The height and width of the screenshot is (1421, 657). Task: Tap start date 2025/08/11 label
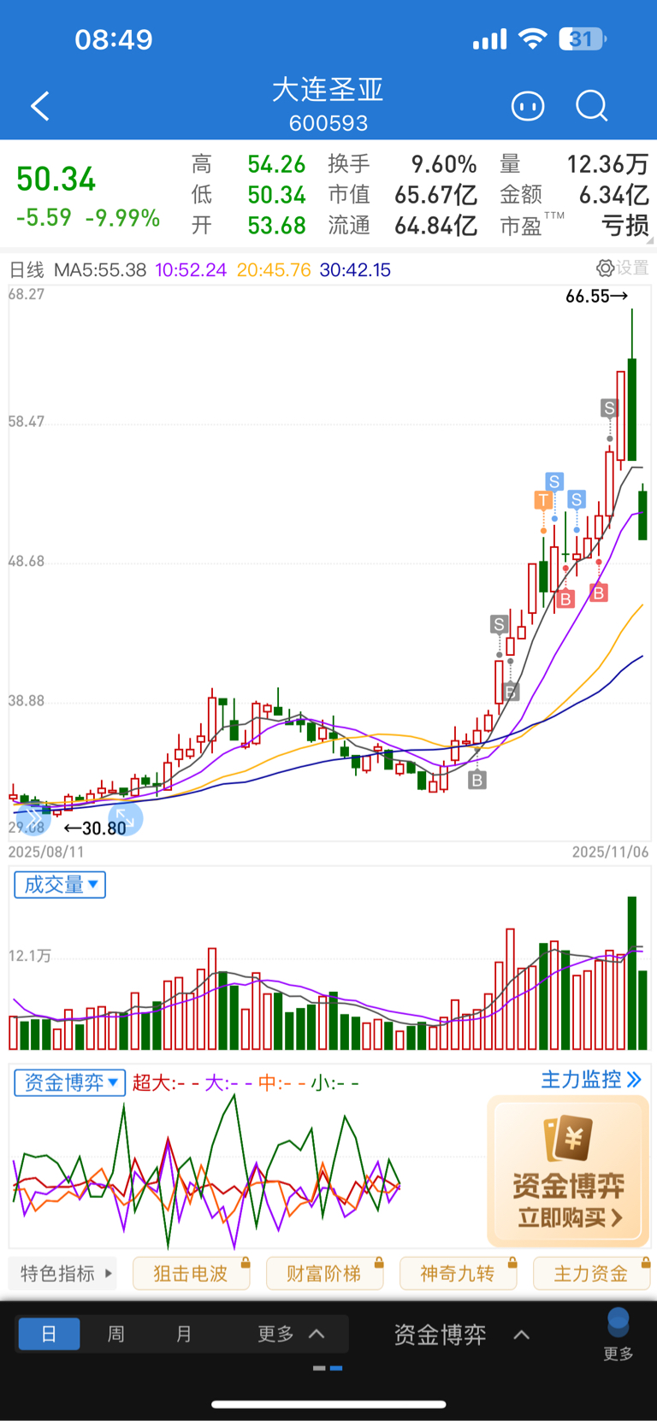(46, 852)
